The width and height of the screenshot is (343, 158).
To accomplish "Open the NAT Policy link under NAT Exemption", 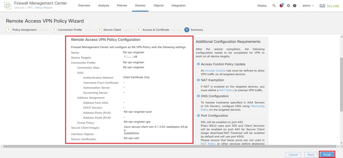I will coord(227,90).
